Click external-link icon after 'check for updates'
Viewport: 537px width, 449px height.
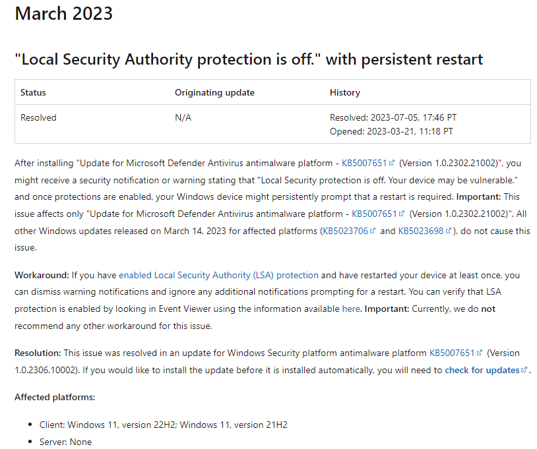[524, 370]
